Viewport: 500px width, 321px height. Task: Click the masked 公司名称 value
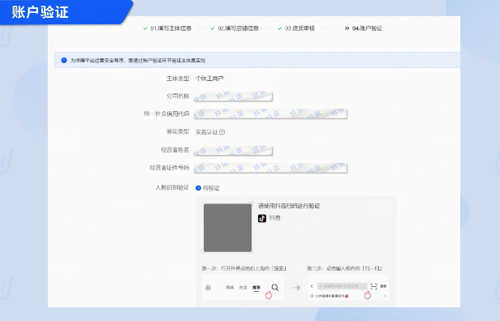click(233, 96)
